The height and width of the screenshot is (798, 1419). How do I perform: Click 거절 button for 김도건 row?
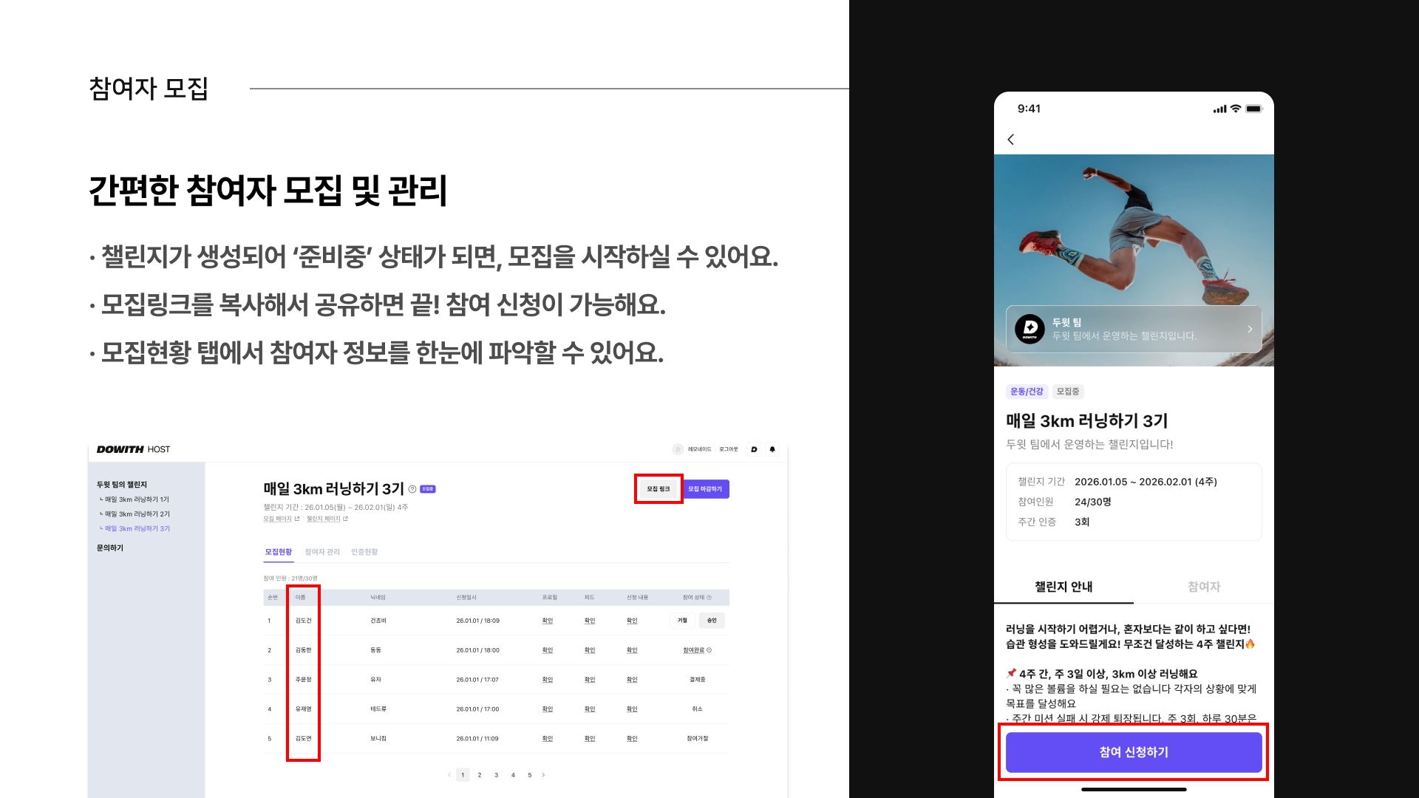point(682,621)
